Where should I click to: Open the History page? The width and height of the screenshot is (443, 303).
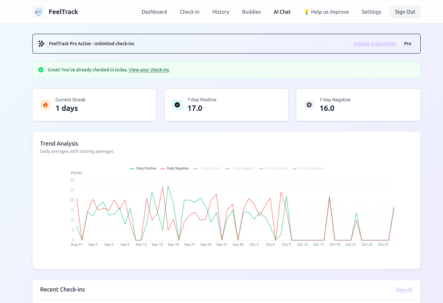point(221,11)
